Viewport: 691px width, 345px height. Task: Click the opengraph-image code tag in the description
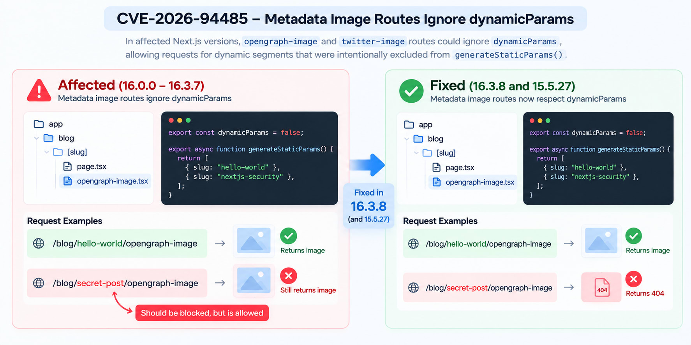(x=280, y=41)
